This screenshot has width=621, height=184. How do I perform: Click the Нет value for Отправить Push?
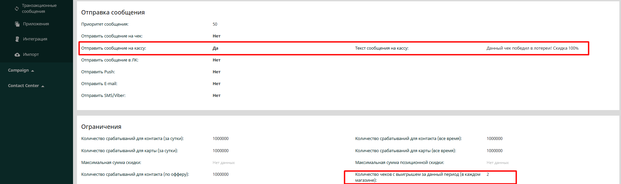tap(216, 72)
